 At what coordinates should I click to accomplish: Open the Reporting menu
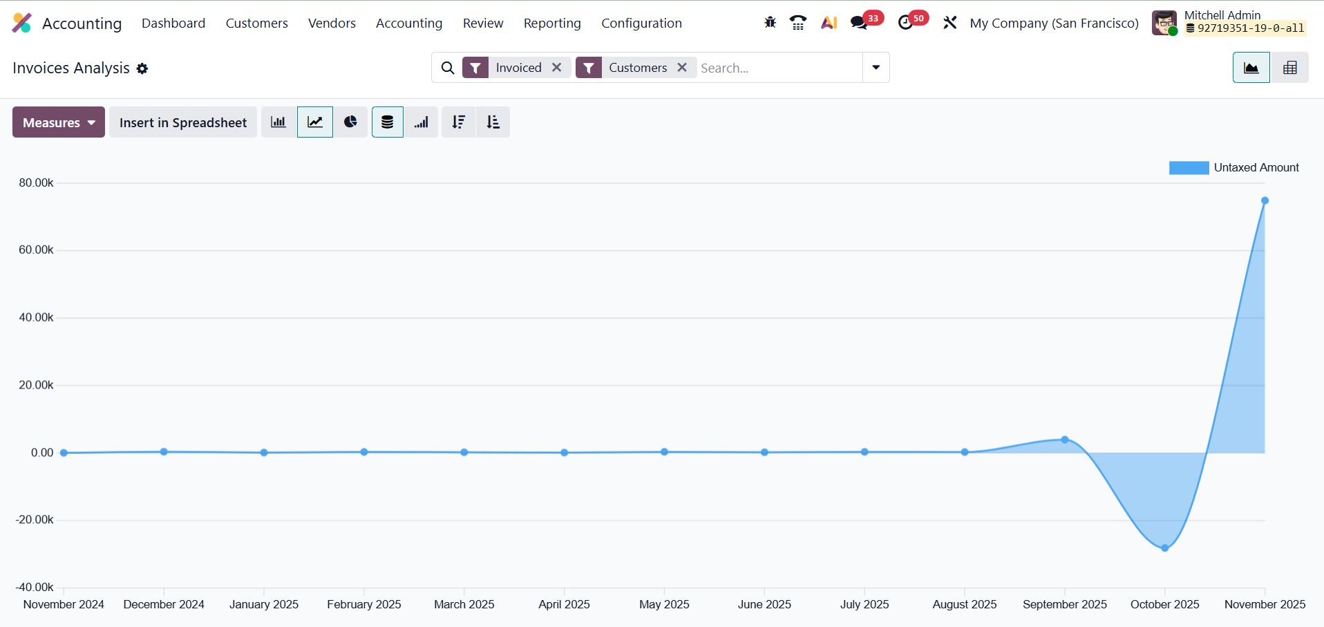click(x=551, y=23)
